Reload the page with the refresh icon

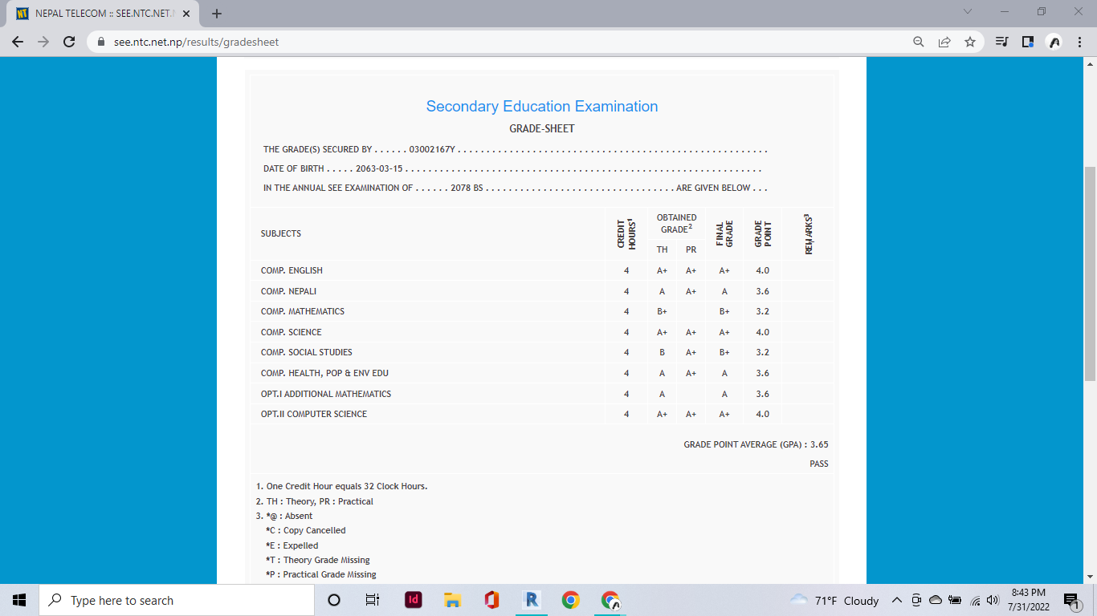(69, 42)
